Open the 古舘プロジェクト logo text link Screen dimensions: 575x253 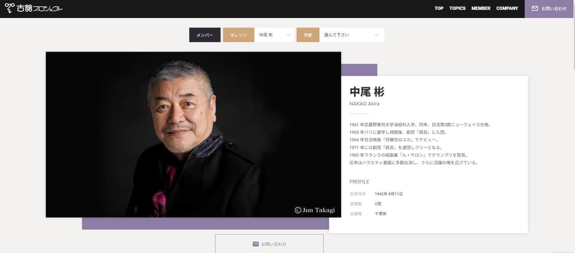pyautogui.click(x=39, y=9)
